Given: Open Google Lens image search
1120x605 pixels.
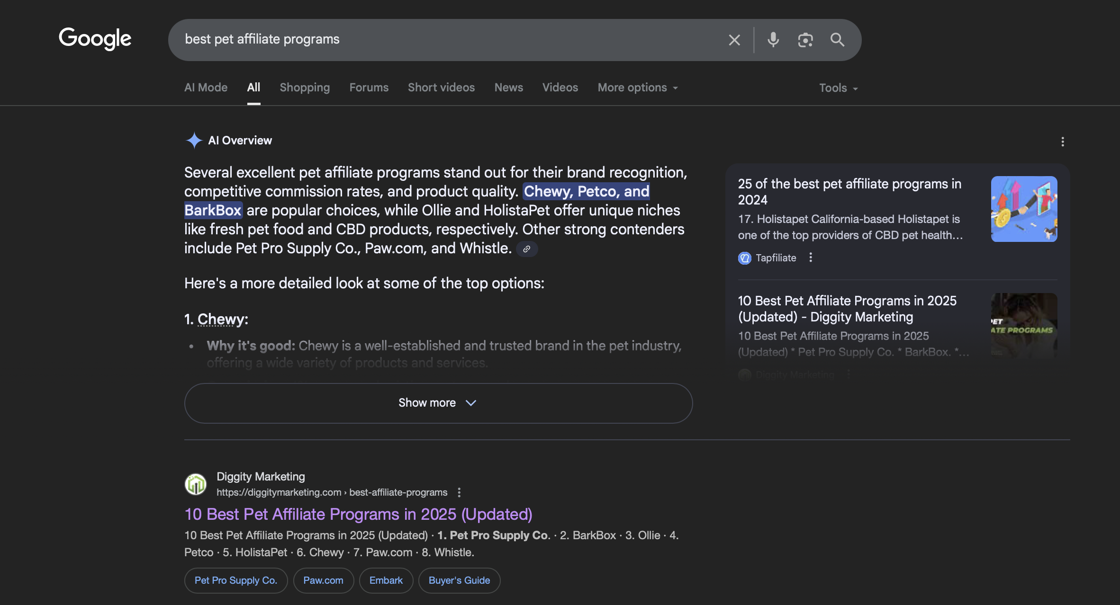Looking at the screenshot, I should click(805, 40).
